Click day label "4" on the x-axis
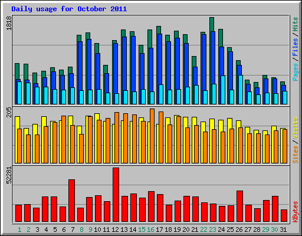 [x=46, y=230]
